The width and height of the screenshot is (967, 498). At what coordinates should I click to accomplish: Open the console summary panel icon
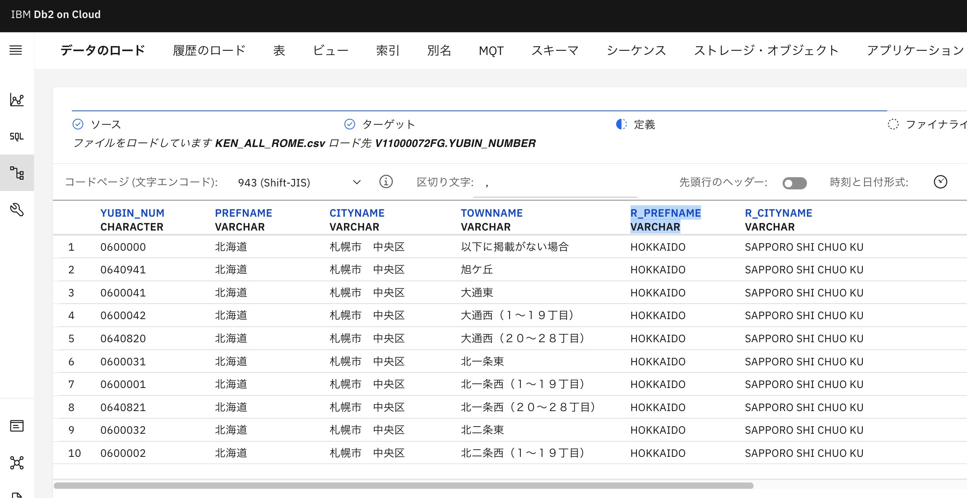click(x=16, y=426)
